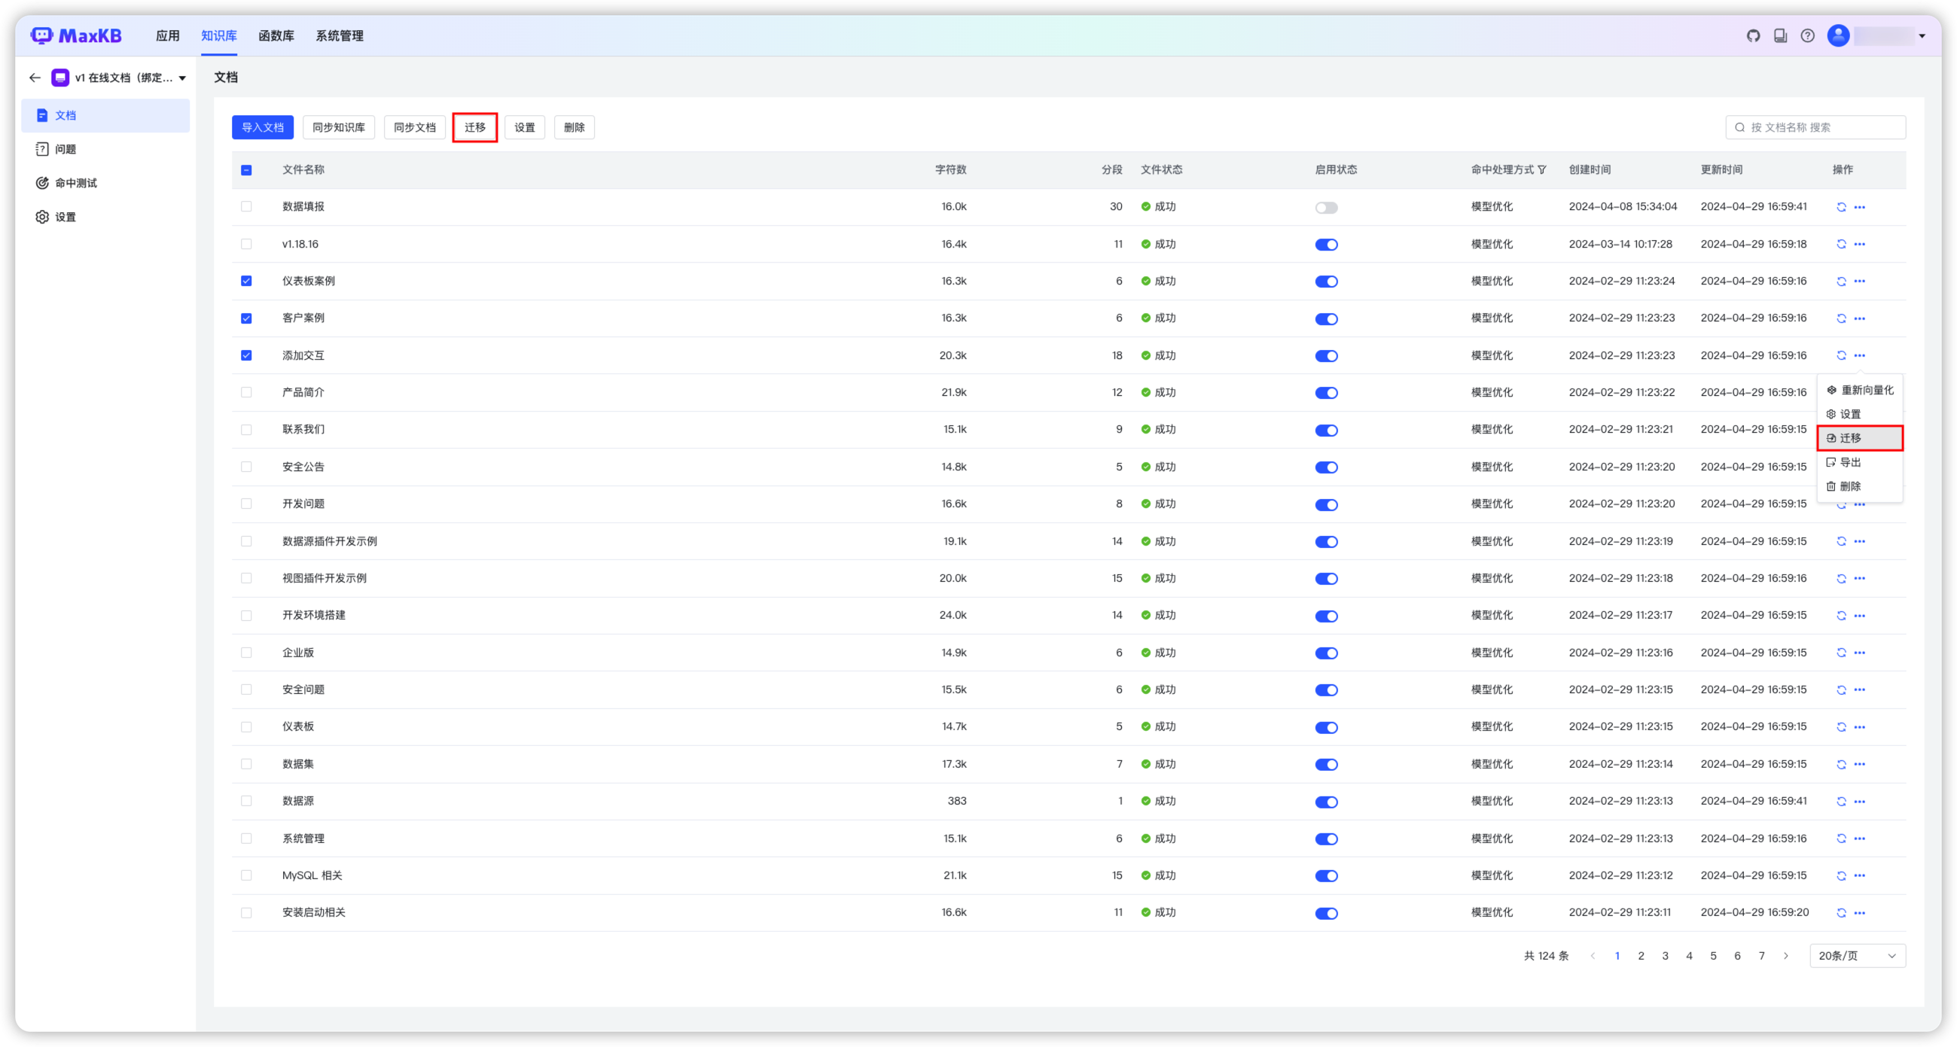Image resolution: width=1957 pixels, height=1047 pixels.
Task: Click the 同步知识库 button
Action: [338, 127]
